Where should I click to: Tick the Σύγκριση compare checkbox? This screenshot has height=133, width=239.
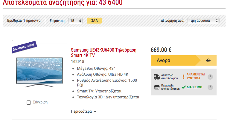(29, 103)
